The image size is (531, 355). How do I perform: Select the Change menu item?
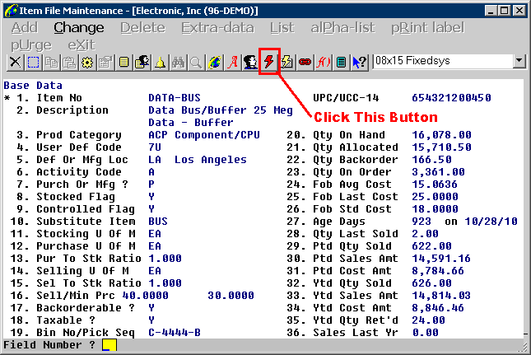tap(78, 27)
